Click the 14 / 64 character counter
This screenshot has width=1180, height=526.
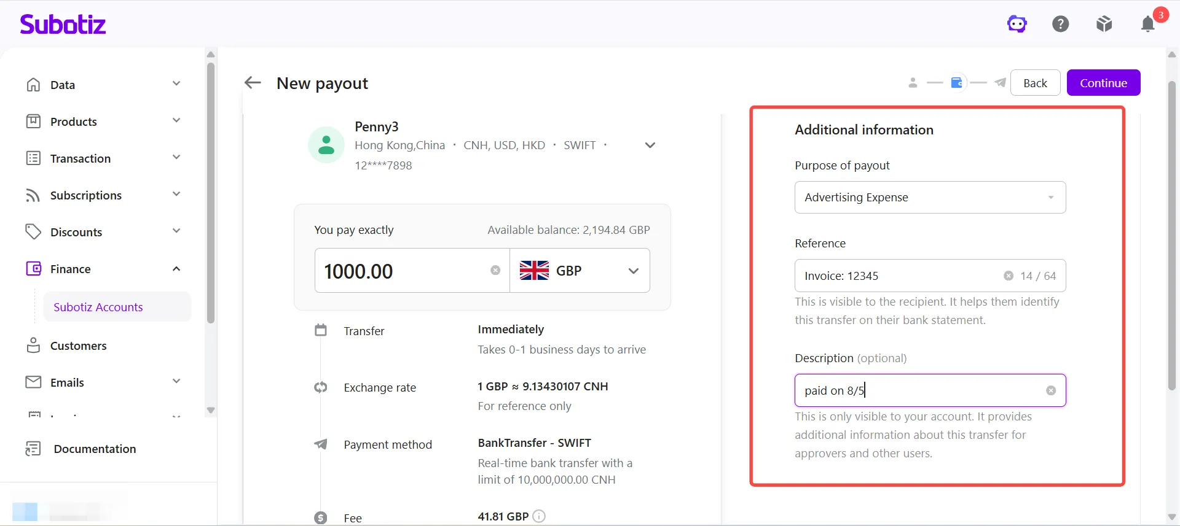[x=1038, y=276]
